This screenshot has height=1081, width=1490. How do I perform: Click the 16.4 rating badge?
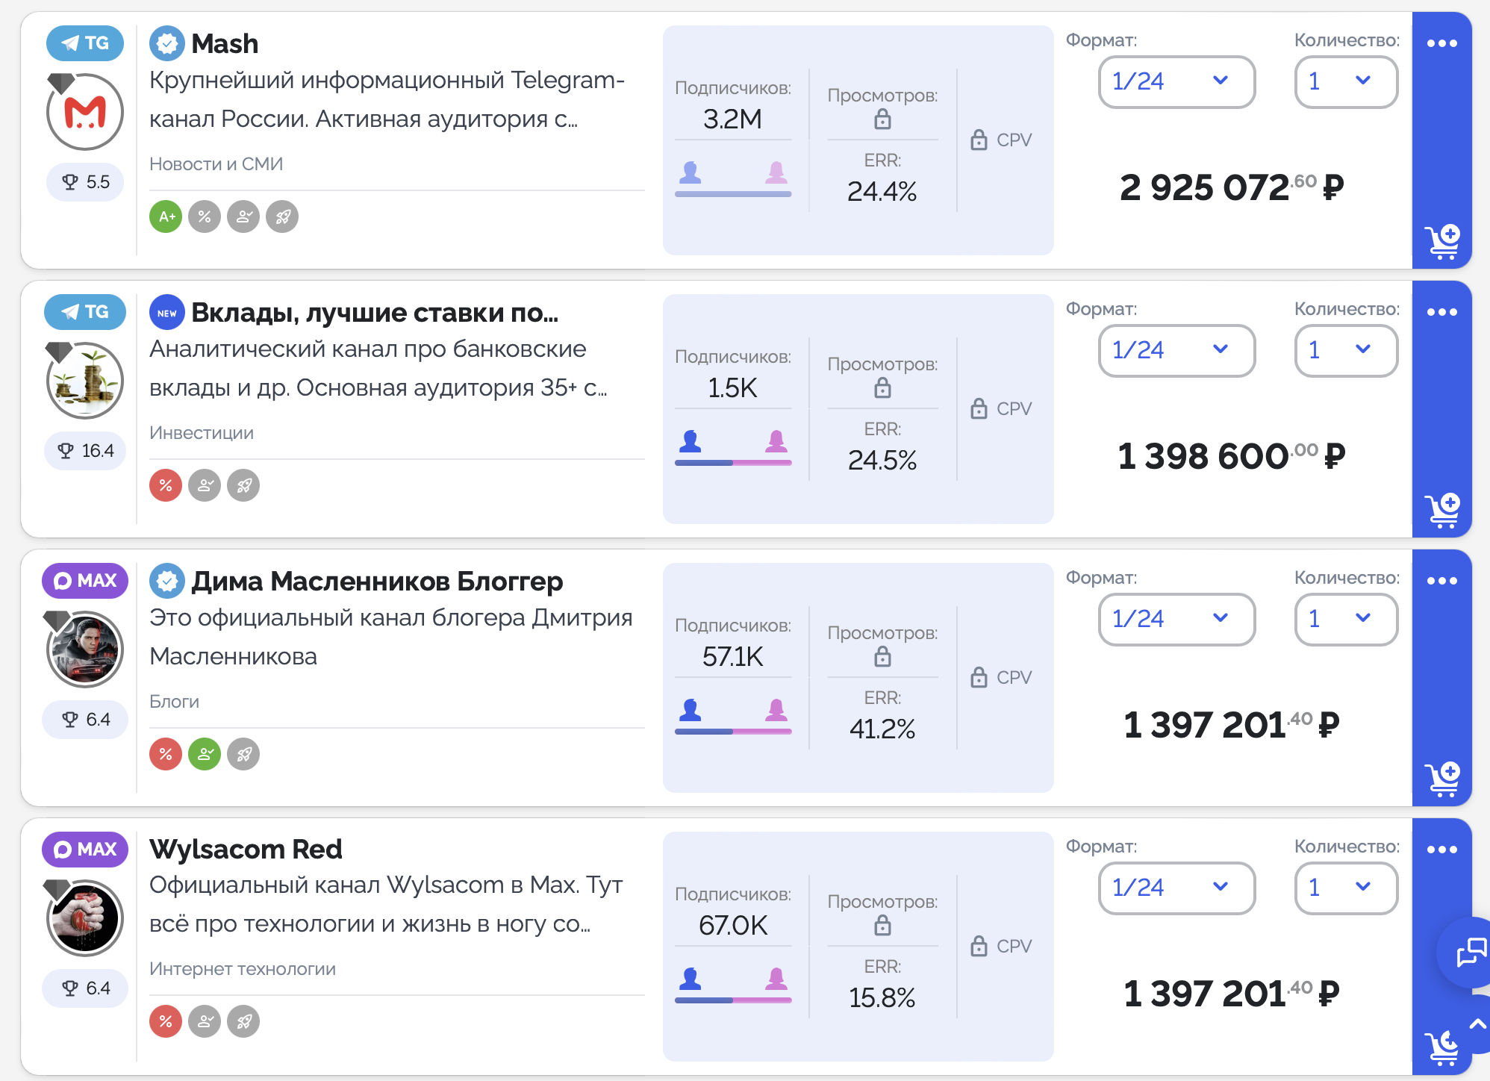click(x=86, y=451)
